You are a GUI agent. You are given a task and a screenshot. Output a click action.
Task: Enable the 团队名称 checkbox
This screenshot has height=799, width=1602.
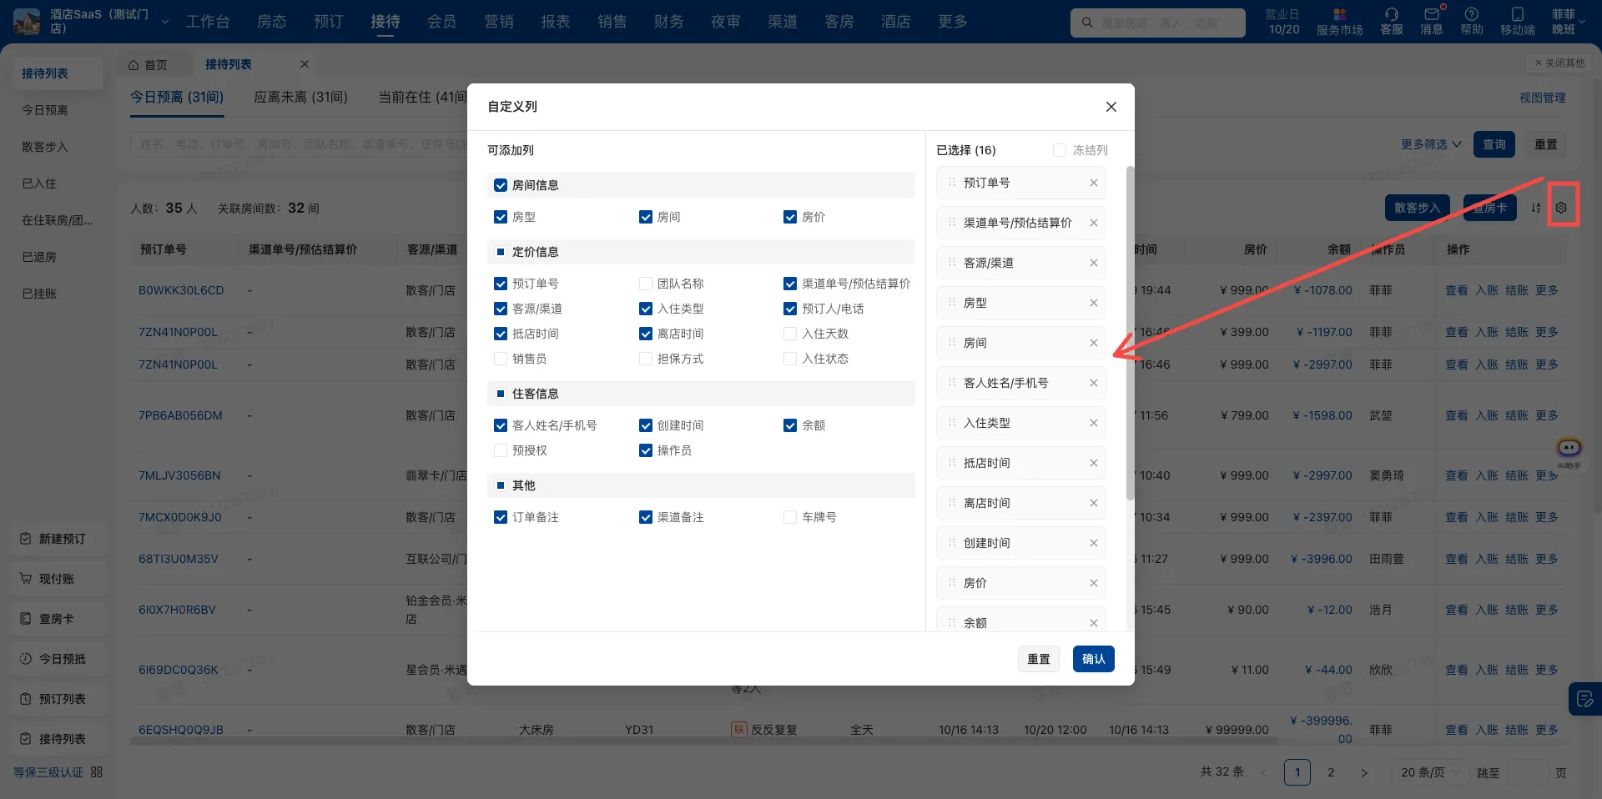646,284
